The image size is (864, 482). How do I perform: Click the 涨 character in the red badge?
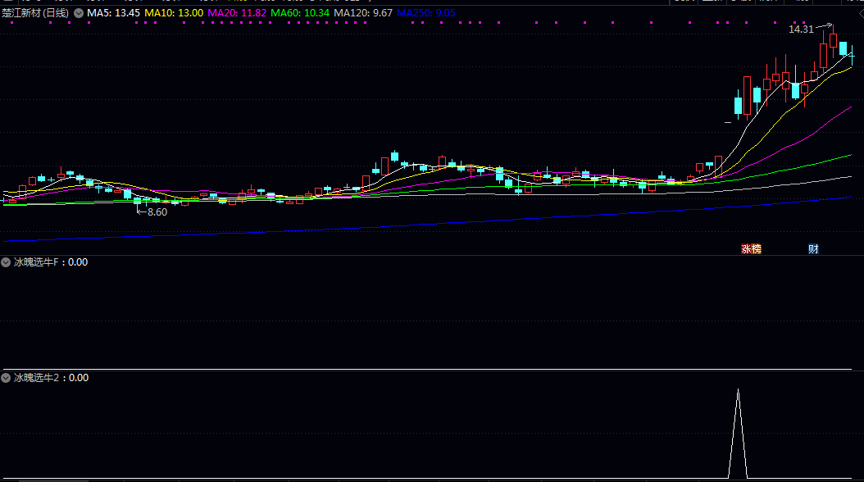(x=746, y=249)
